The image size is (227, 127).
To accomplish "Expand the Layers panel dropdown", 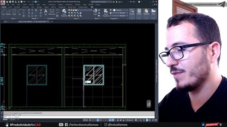I will (x=77, y=19).
